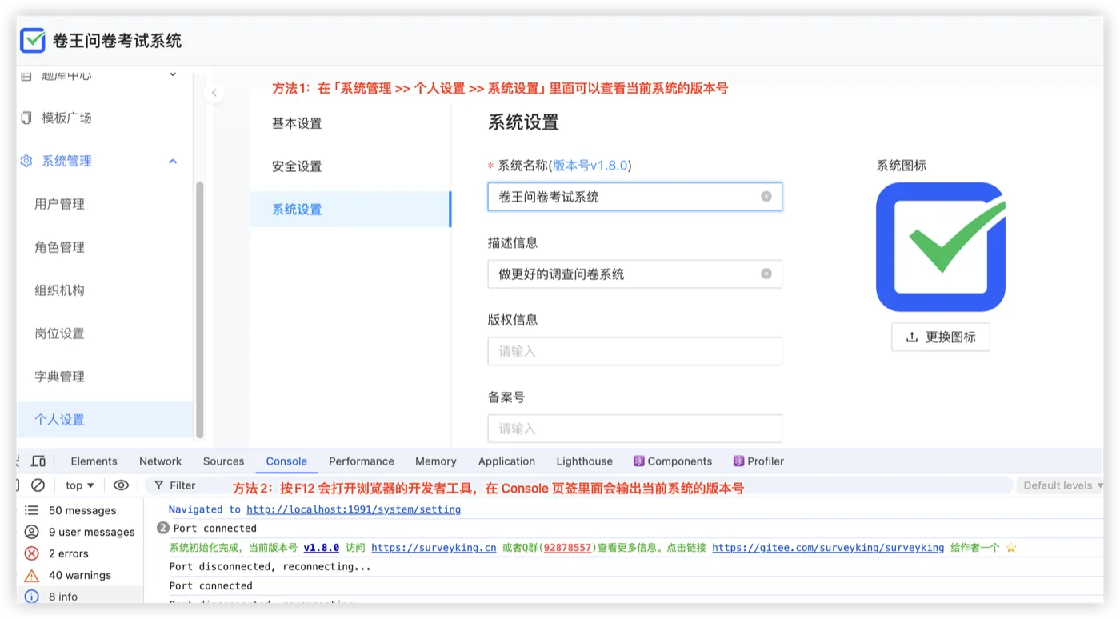1120x619 pixels.
Task: Clear the 系统名称 input field
Action: (x=766, y=197)
